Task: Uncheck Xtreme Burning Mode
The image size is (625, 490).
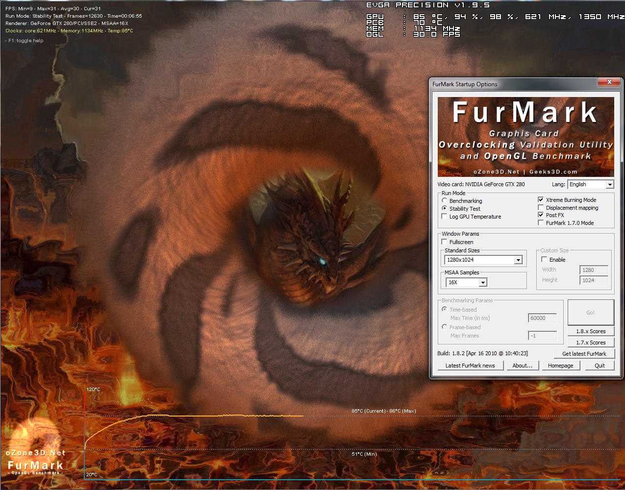Action: click(541, 200)
